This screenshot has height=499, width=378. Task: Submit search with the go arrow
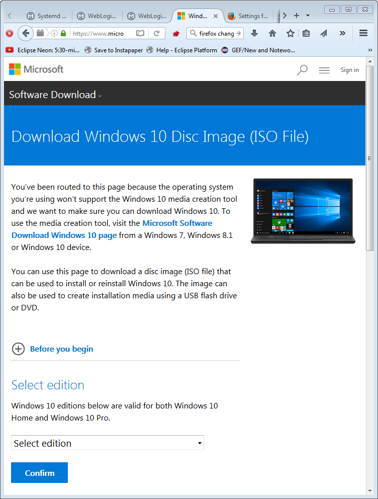(x=239, y=33)
